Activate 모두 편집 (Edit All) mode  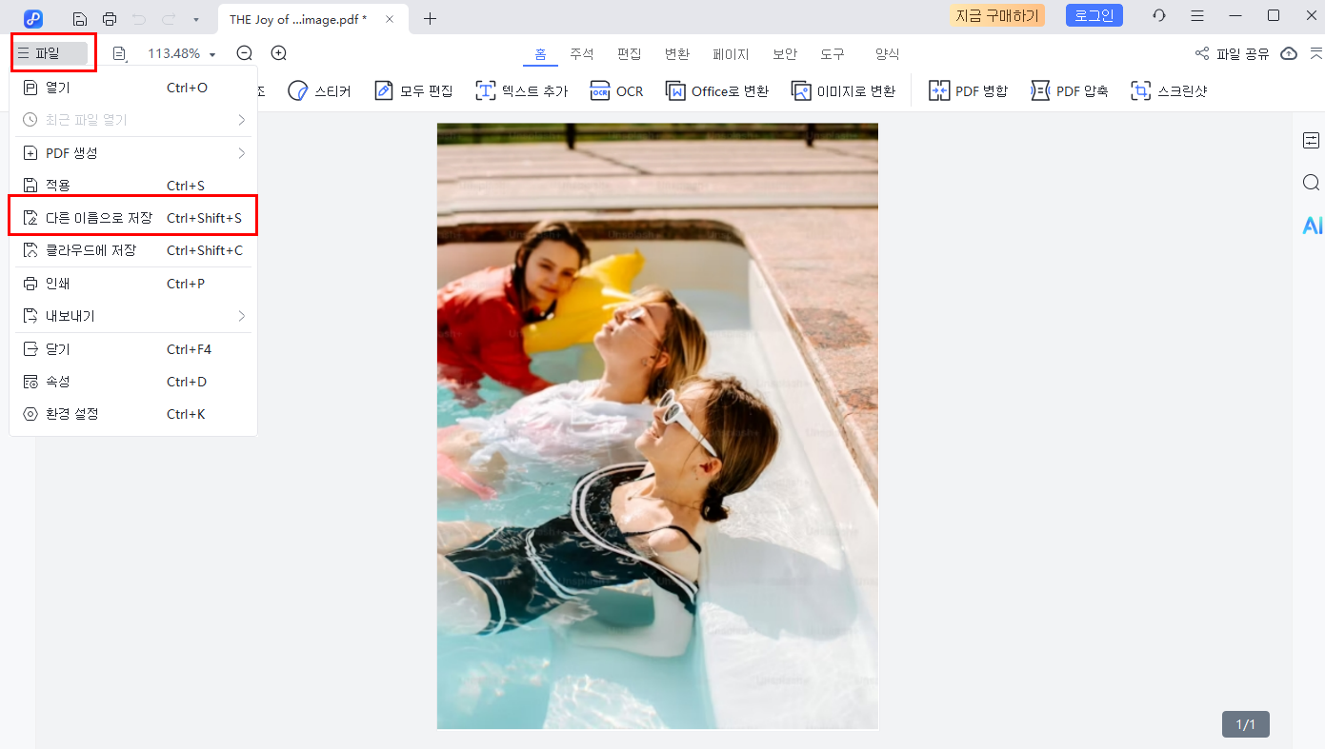tap(413, 90)
